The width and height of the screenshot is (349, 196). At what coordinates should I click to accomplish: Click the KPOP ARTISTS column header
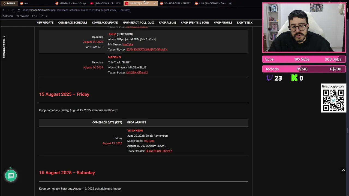coord(137,122)
